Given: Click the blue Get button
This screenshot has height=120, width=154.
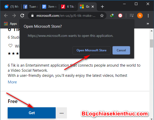Looking at the screenshot, I should pos(32,113).
